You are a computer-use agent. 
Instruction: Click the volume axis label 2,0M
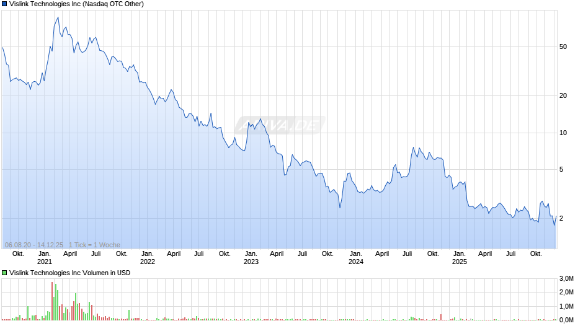[566, 293]
